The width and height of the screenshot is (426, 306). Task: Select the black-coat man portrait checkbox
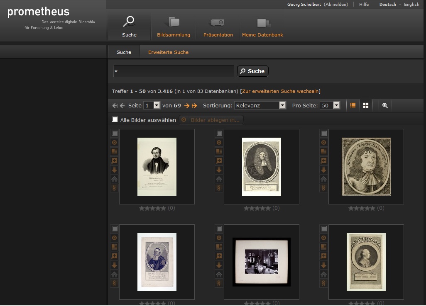click(115, 134)
